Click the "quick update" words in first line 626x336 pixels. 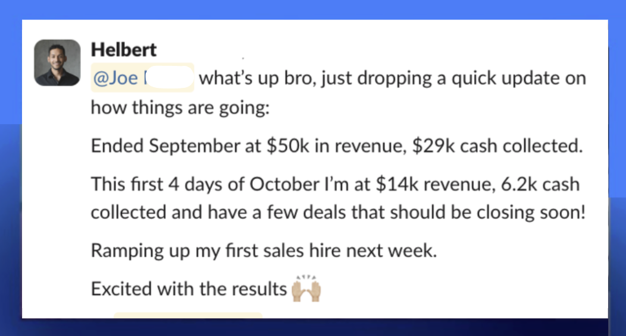(x=465, y=78)
